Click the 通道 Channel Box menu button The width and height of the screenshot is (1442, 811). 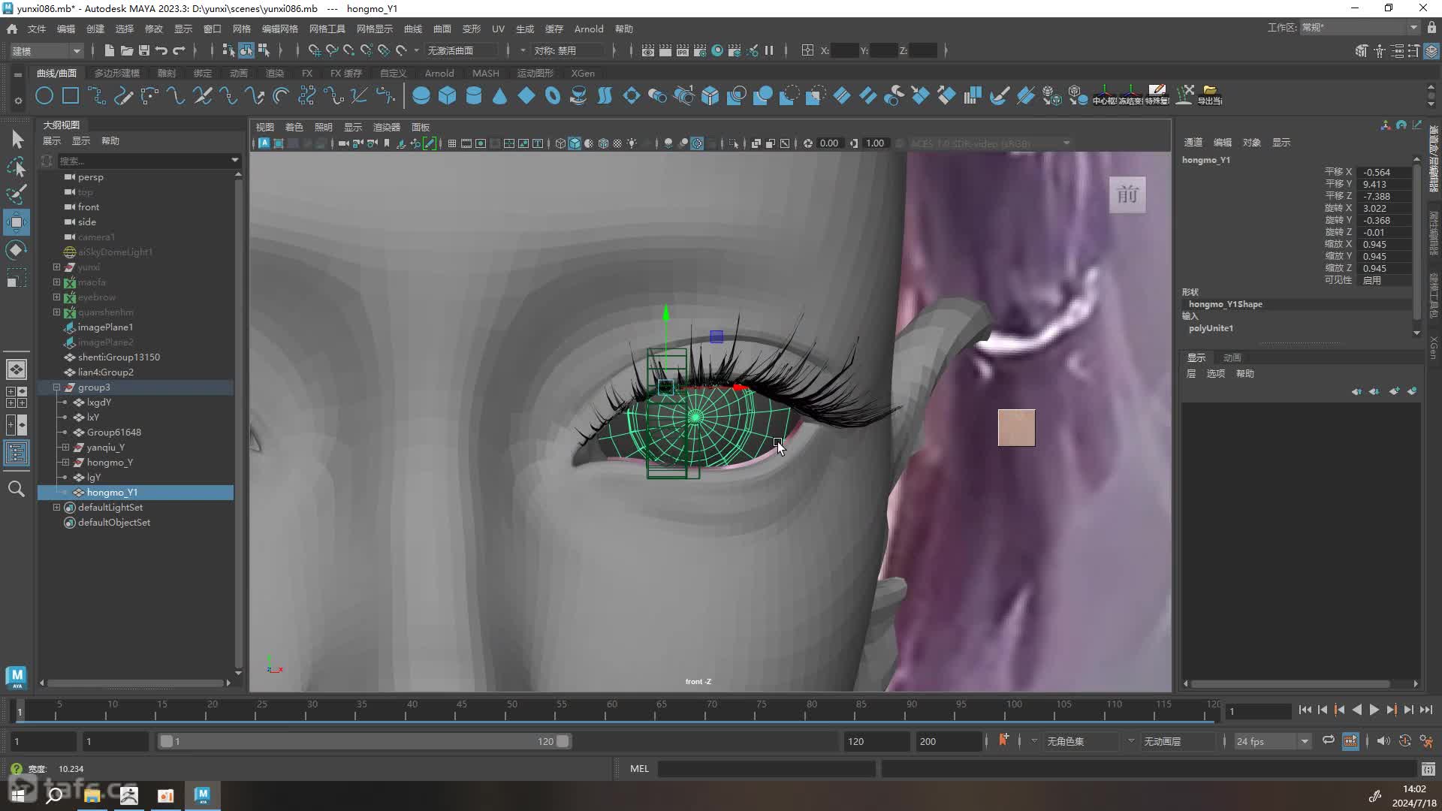[1193, 142]
